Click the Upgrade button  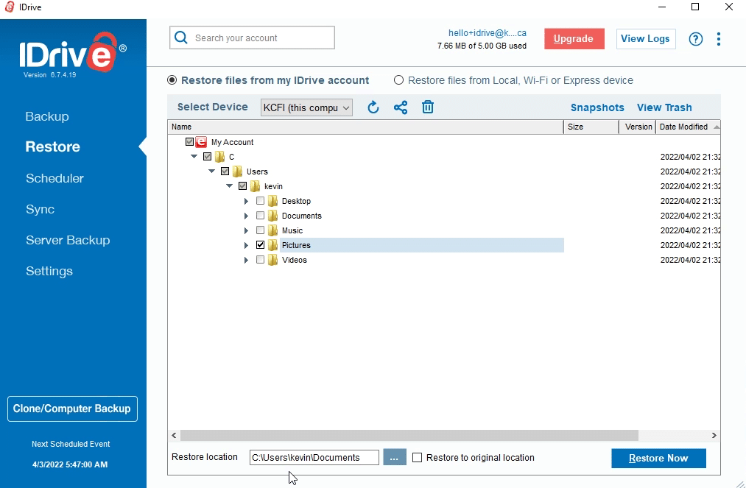pyautogui.click(x=574, y=39)
